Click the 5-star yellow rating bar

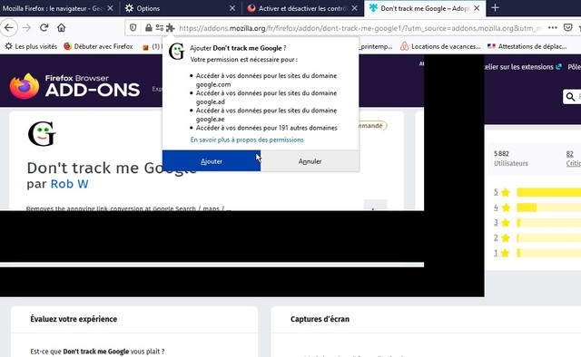point(548,192)
